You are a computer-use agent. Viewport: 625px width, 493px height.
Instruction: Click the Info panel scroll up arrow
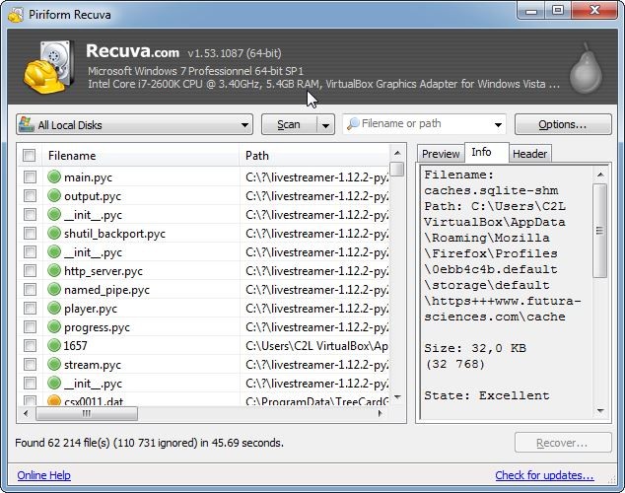(600, 175)
